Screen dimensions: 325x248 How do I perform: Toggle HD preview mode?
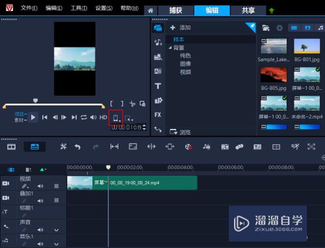(103, 117)
